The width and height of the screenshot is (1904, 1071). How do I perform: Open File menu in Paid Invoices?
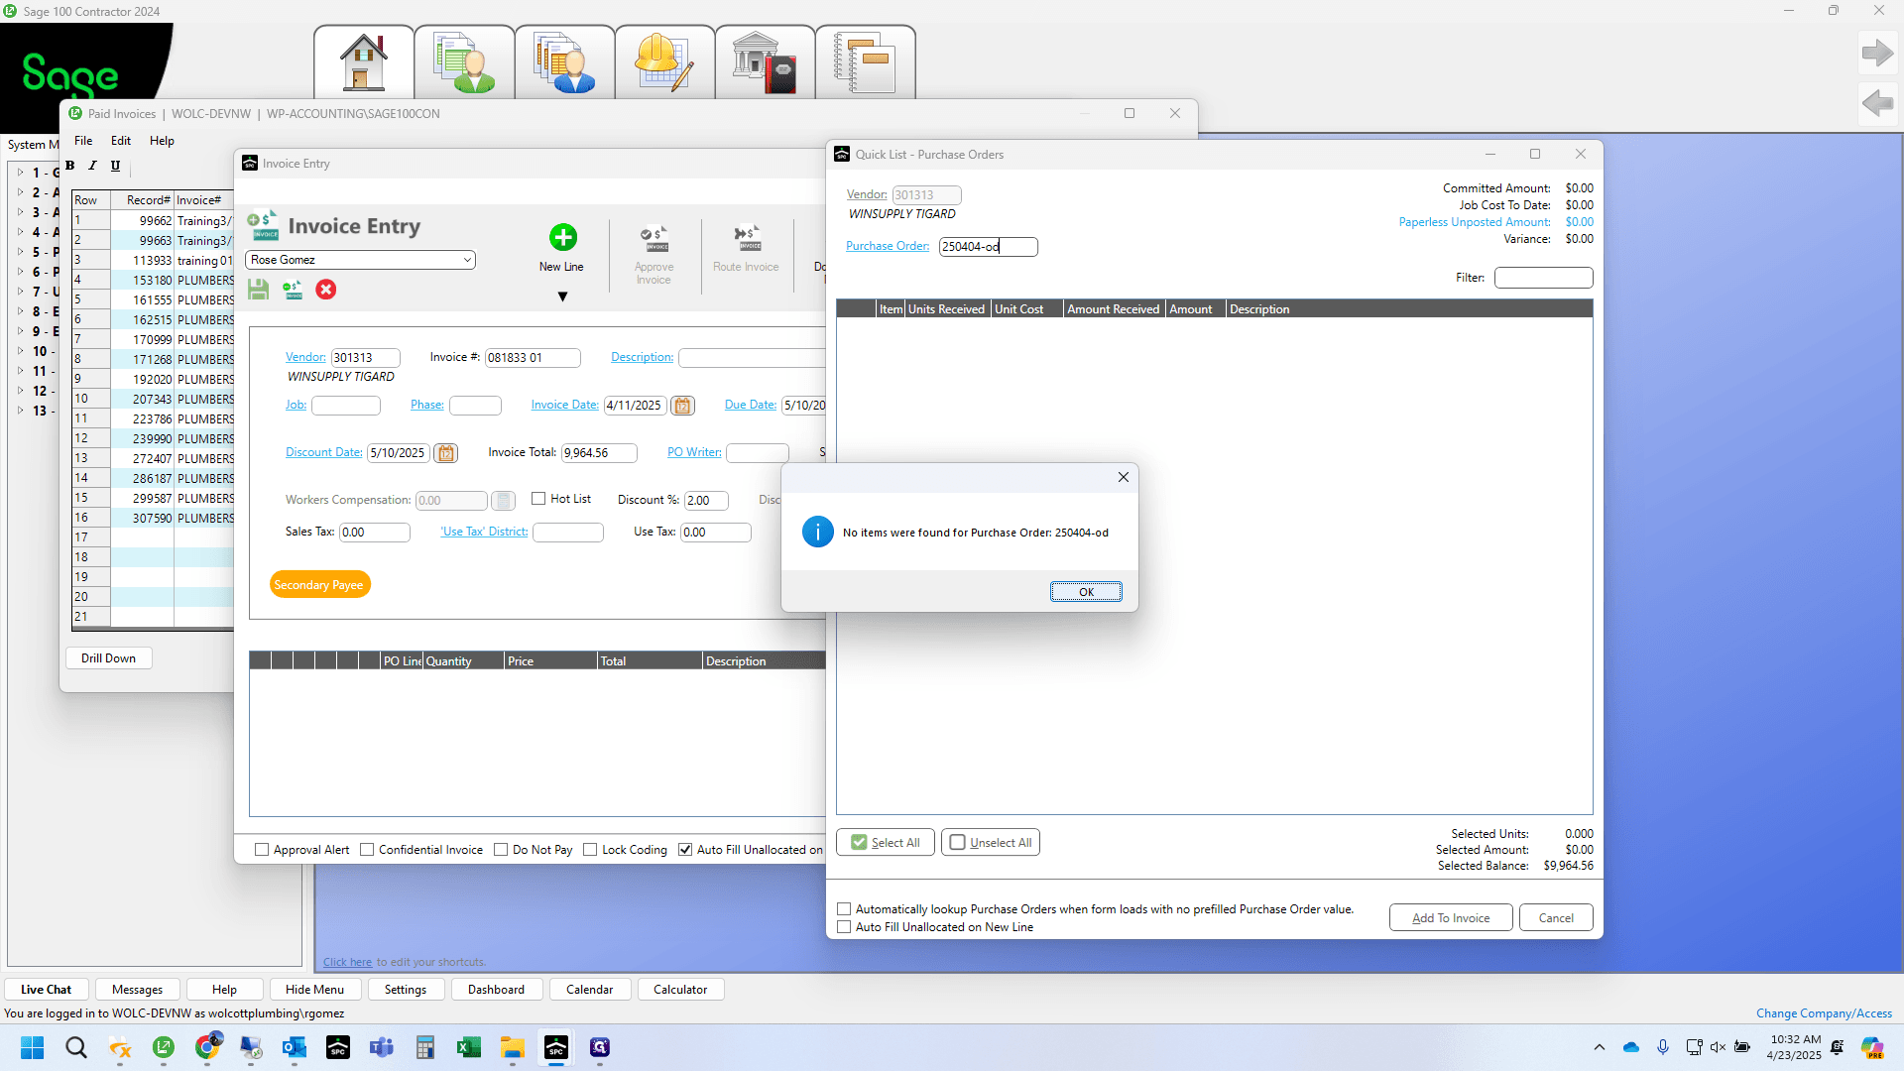[x=83, y=141]
